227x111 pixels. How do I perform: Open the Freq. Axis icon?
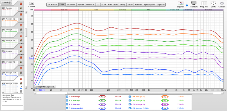pyautogui.click(x=204, y=3)
